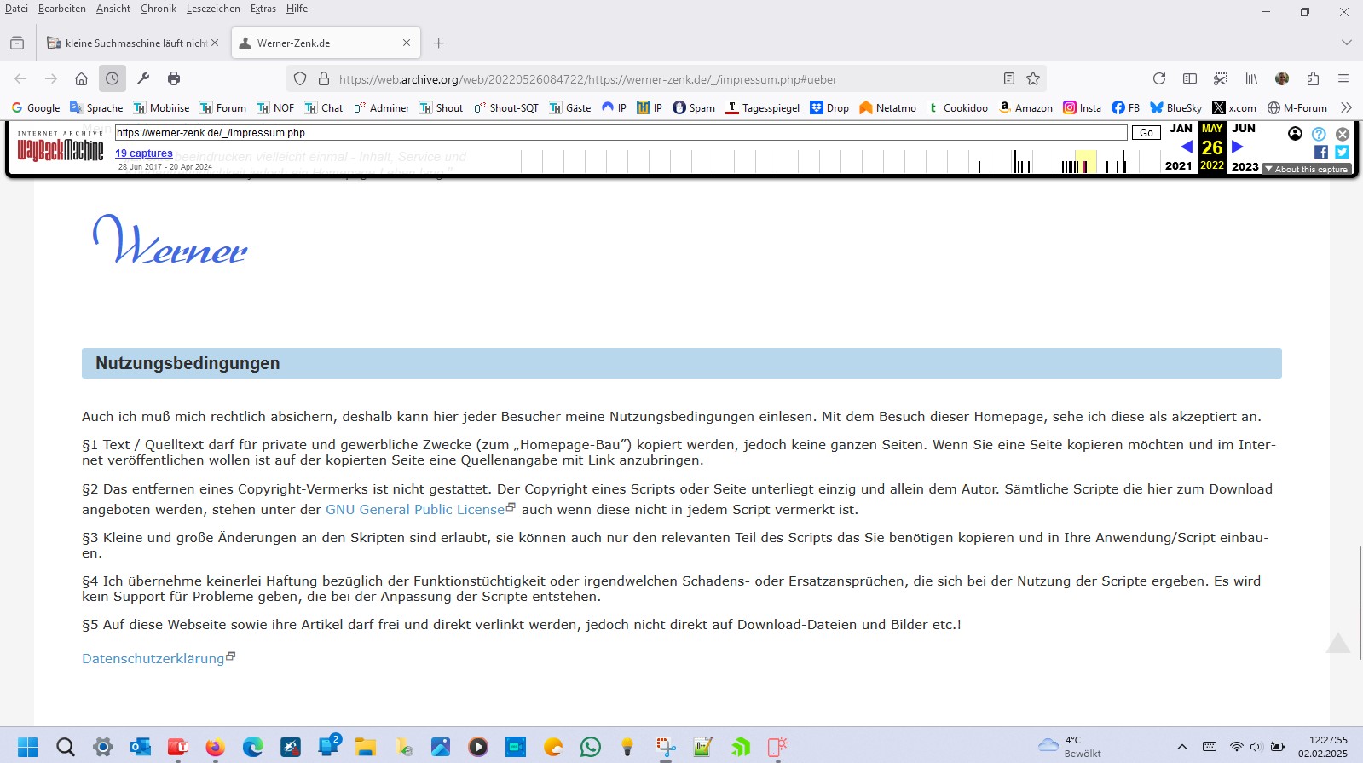The width and height of the screenshot is (1363, 763).
Task: Show hidden system tray icons
Action: [1182, 747]
